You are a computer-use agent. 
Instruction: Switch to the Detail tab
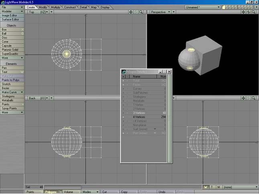click(x=83, y=7)
